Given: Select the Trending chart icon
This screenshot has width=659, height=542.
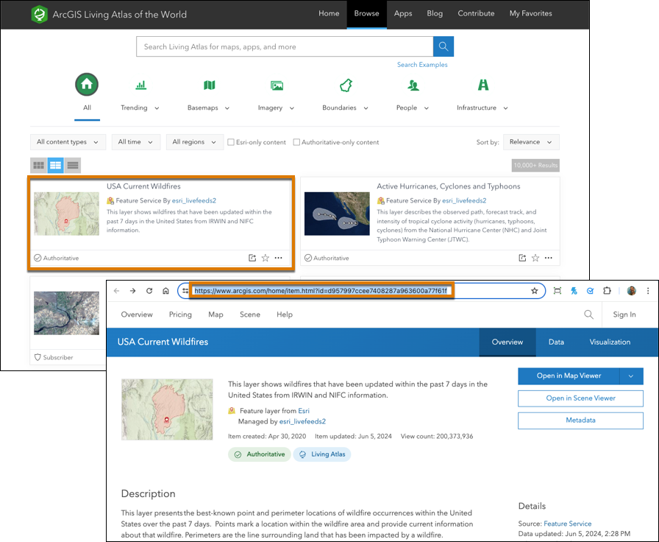Looking at the screenshot, I should click(140, 85).
